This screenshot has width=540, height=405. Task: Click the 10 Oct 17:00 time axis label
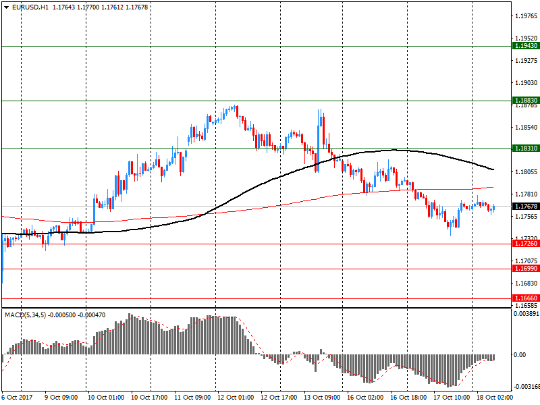coord(149,397)
